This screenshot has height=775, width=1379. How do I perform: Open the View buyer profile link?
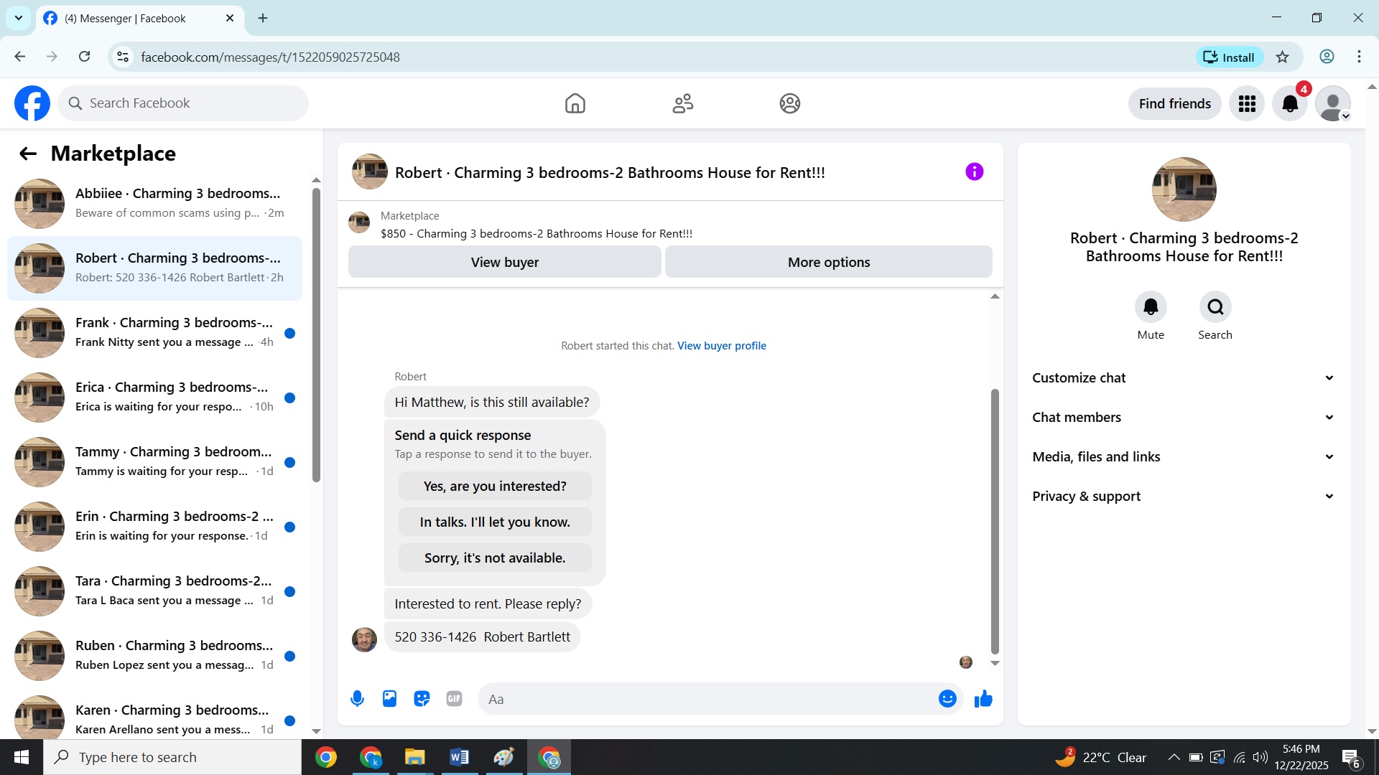point(721,346)
